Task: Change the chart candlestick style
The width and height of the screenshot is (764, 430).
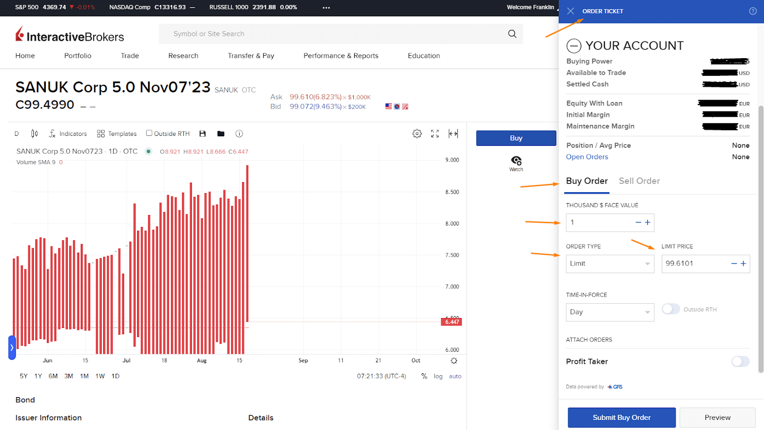Action: pyautogui.click(x=34, y=133)
